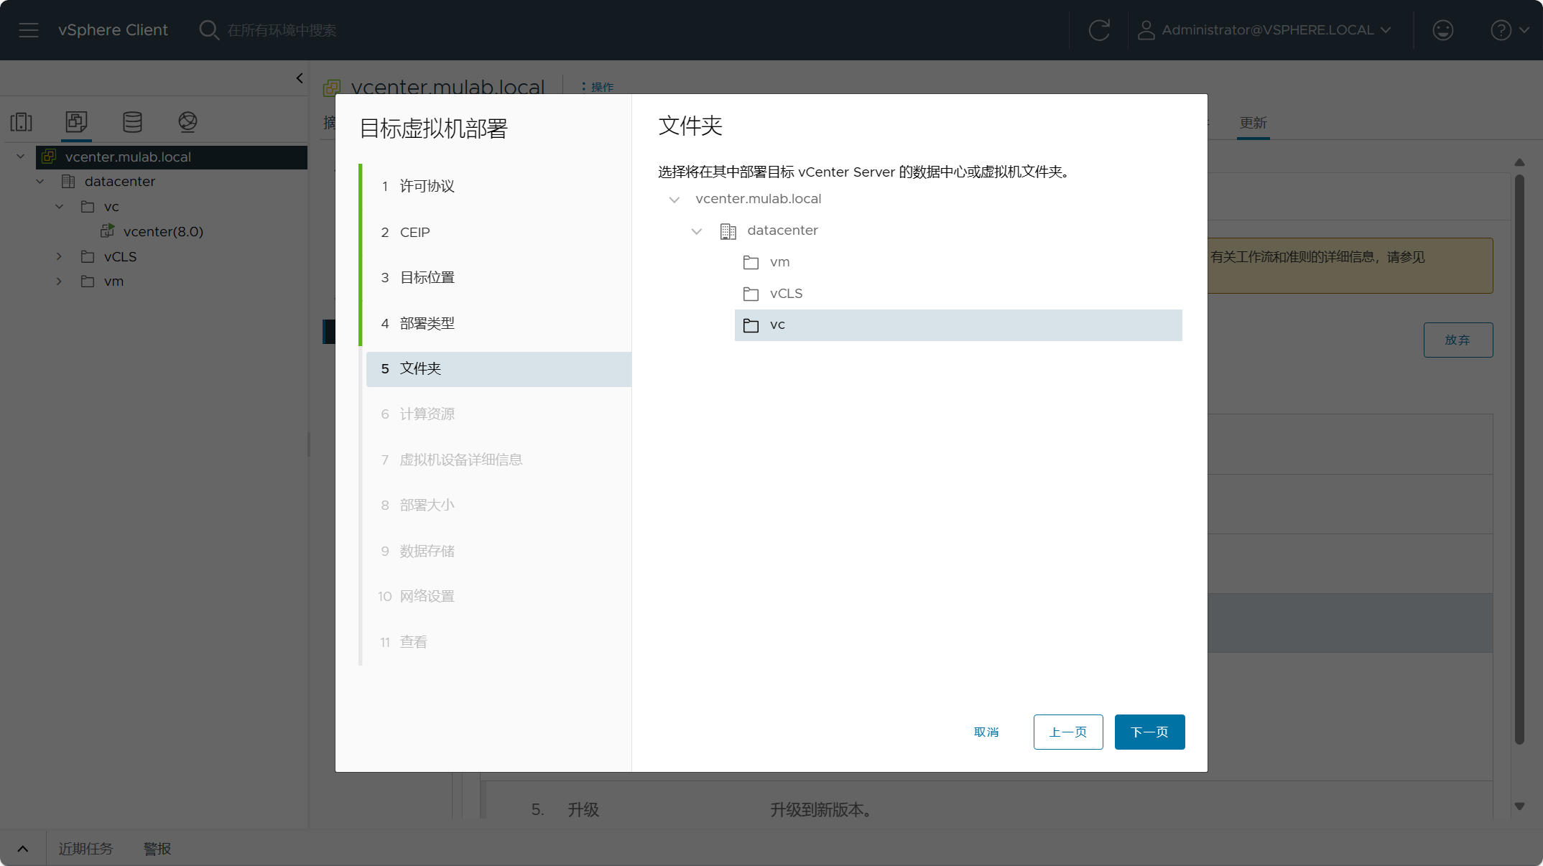The image size is (1543, 866).
Task: Click the vcenter(8.0) VM icon
Action: [108, 231]
